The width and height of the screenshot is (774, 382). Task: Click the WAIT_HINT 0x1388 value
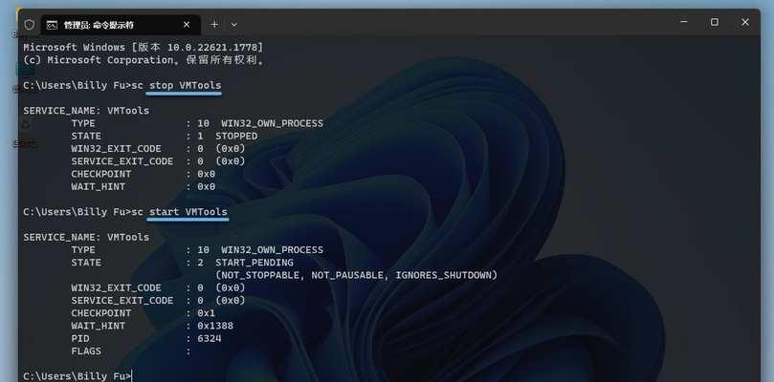(215, 326)
